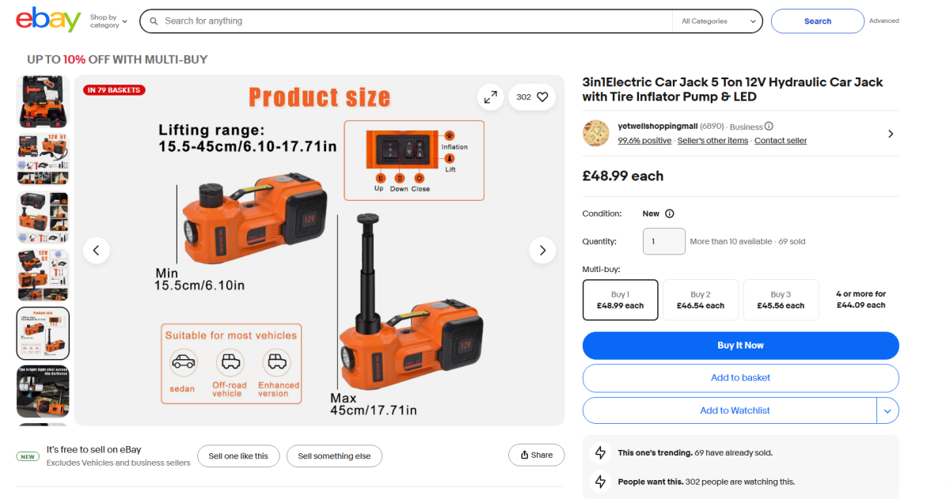The height and width of the screenshot is (499, 950).
Task: Go to the previous product image
Action: (97, 250)
